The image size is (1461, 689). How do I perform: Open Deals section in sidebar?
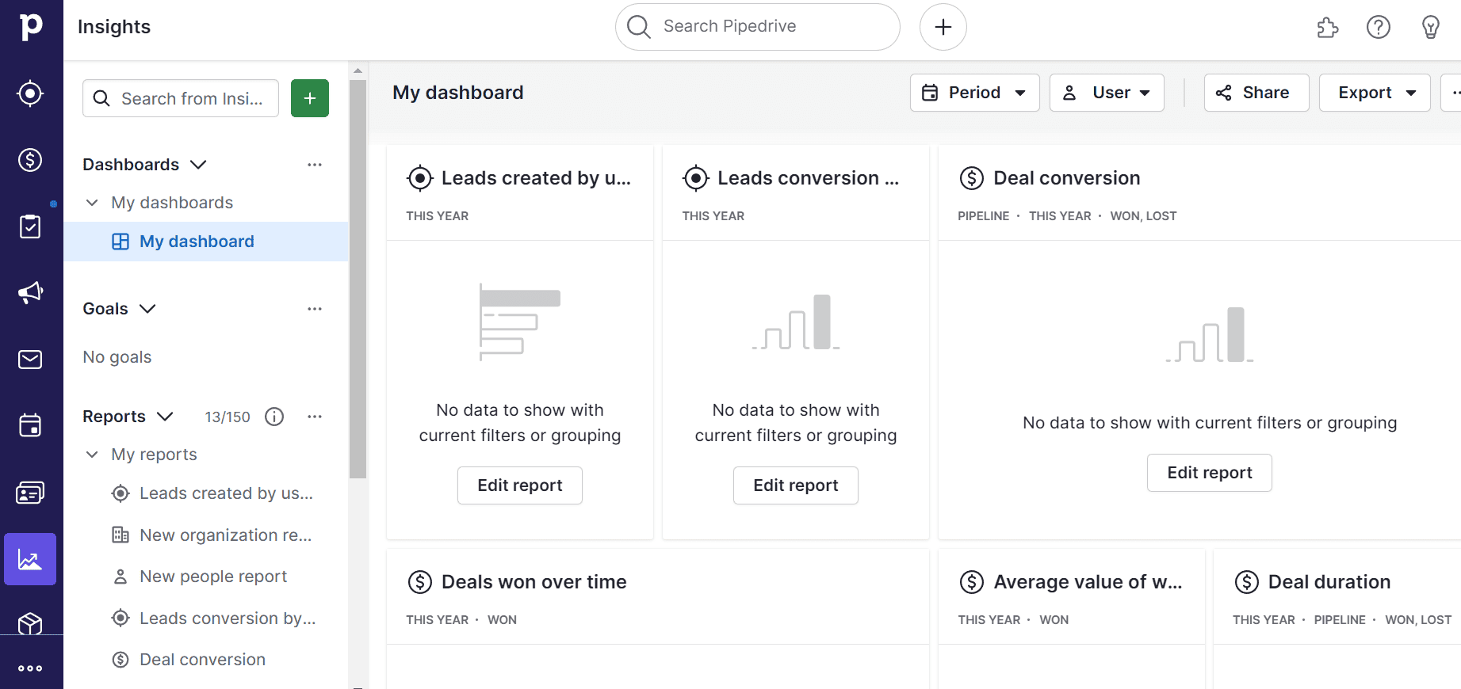click(x=30, y=160)
